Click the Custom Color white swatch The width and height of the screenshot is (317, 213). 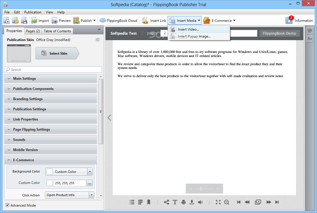pos(50,183)
